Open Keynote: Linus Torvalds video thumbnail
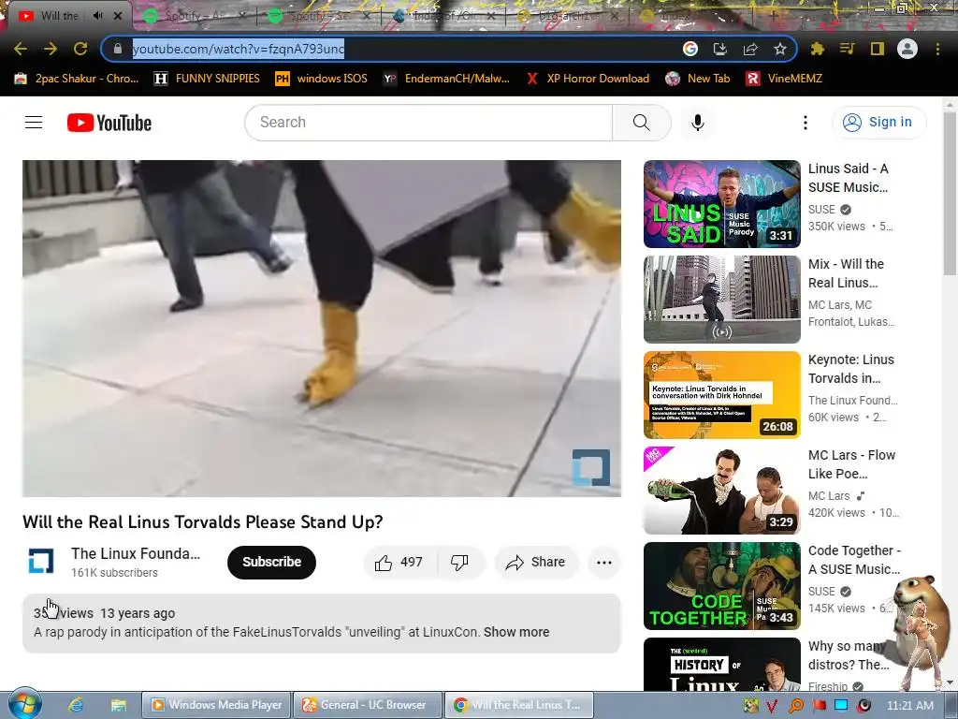 tap(721, 394)
